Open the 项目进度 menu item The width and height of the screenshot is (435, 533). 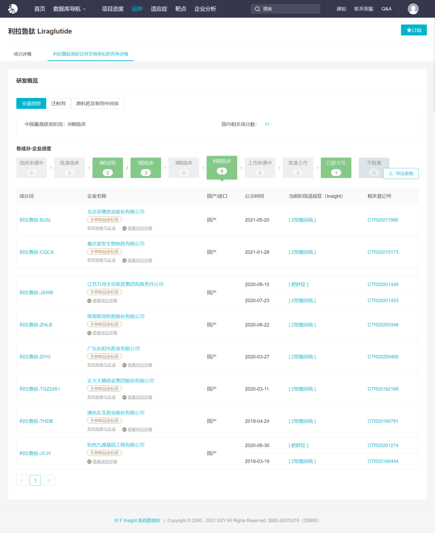click(x=113, y=9)
